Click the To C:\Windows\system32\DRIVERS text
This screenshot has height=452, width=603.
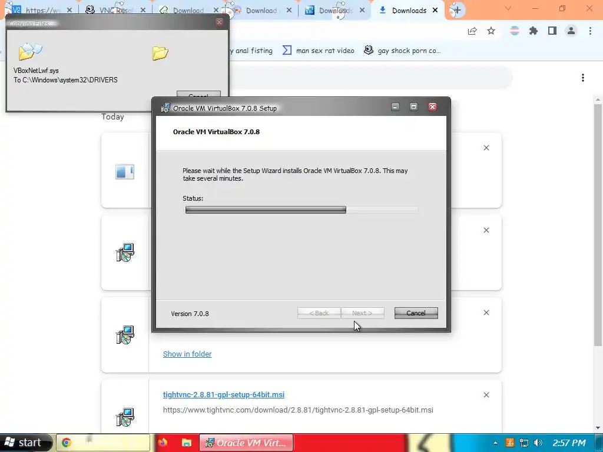(x=66, y=80)
